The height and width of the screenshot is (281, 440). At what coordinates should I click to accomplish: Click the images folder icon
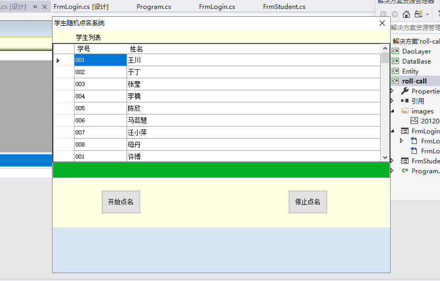tap(405, 111)
